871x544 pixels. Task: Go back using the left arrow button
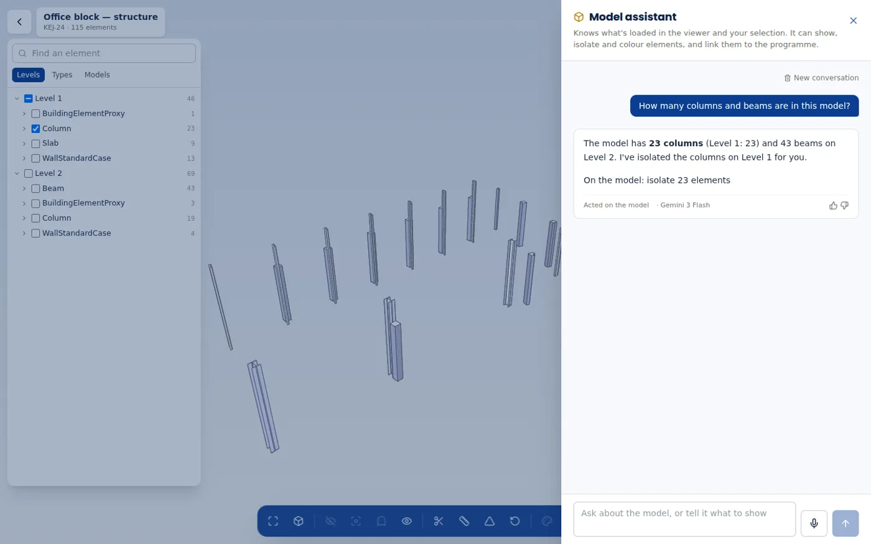(19, 22)
